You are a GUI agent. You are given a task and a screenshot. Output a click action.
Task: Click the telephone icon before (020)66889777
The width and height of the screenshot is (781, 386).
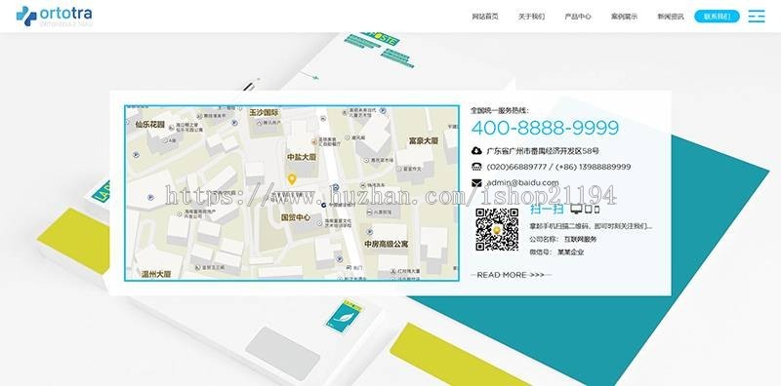[x=476, y=167]
